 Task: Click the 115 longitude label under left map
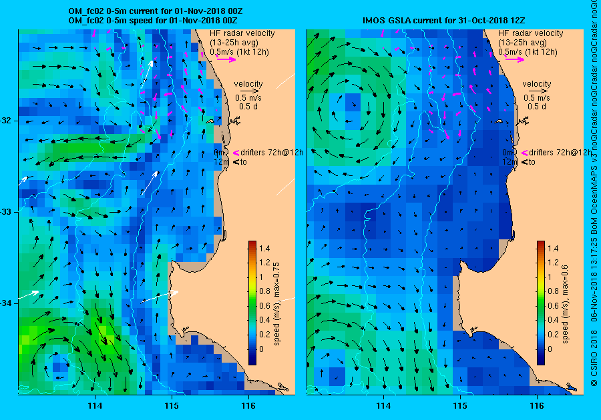pyautogui.click(x=172, y=406)
